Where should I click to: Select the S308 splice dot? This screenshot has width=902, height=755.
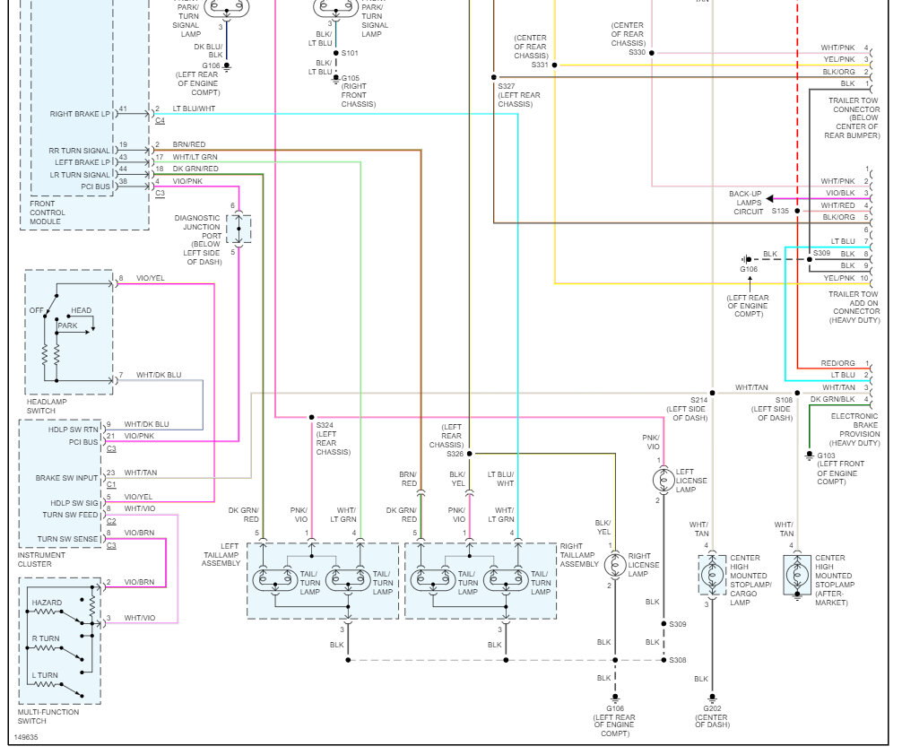663,660
